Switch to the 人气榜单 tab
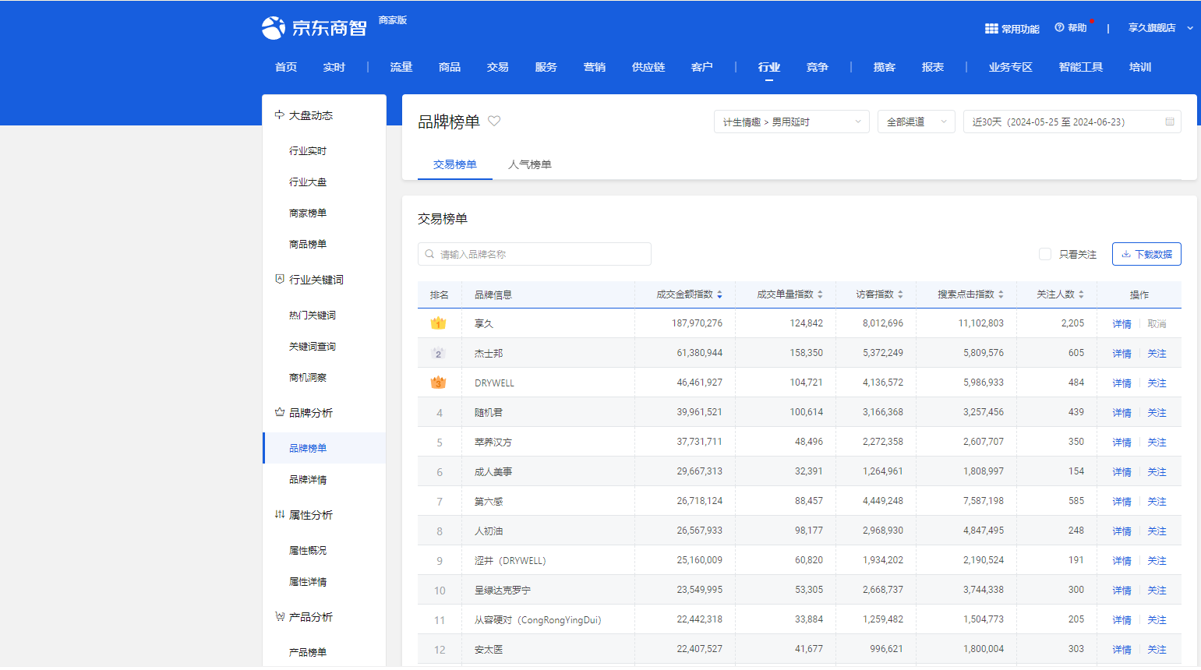The width and height of the screenshot is (1201, 670). pos(530,164)
